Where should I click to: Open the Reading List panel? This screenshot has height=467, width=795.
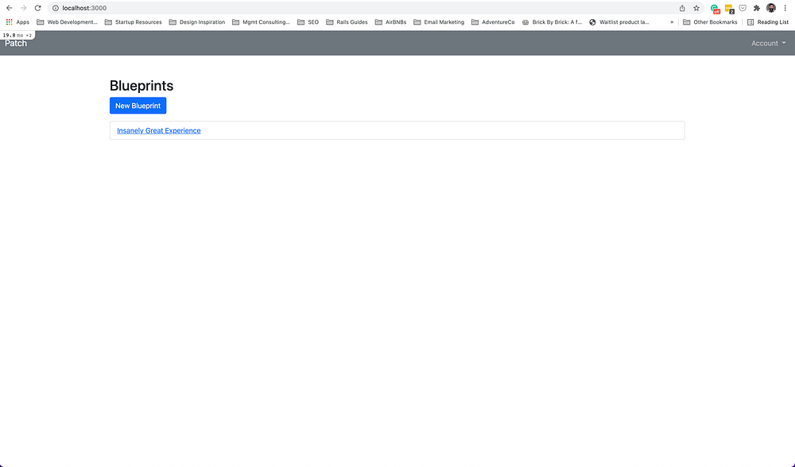768,22
